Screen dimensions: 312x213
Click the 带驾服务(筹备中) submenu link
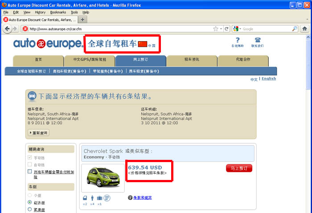coord(108,71)
